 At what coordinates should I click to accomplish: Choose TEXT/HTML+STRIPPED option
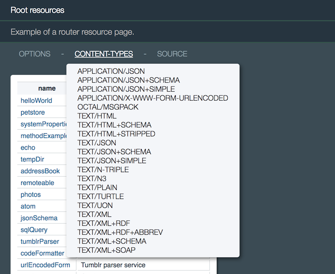point(116,134)
